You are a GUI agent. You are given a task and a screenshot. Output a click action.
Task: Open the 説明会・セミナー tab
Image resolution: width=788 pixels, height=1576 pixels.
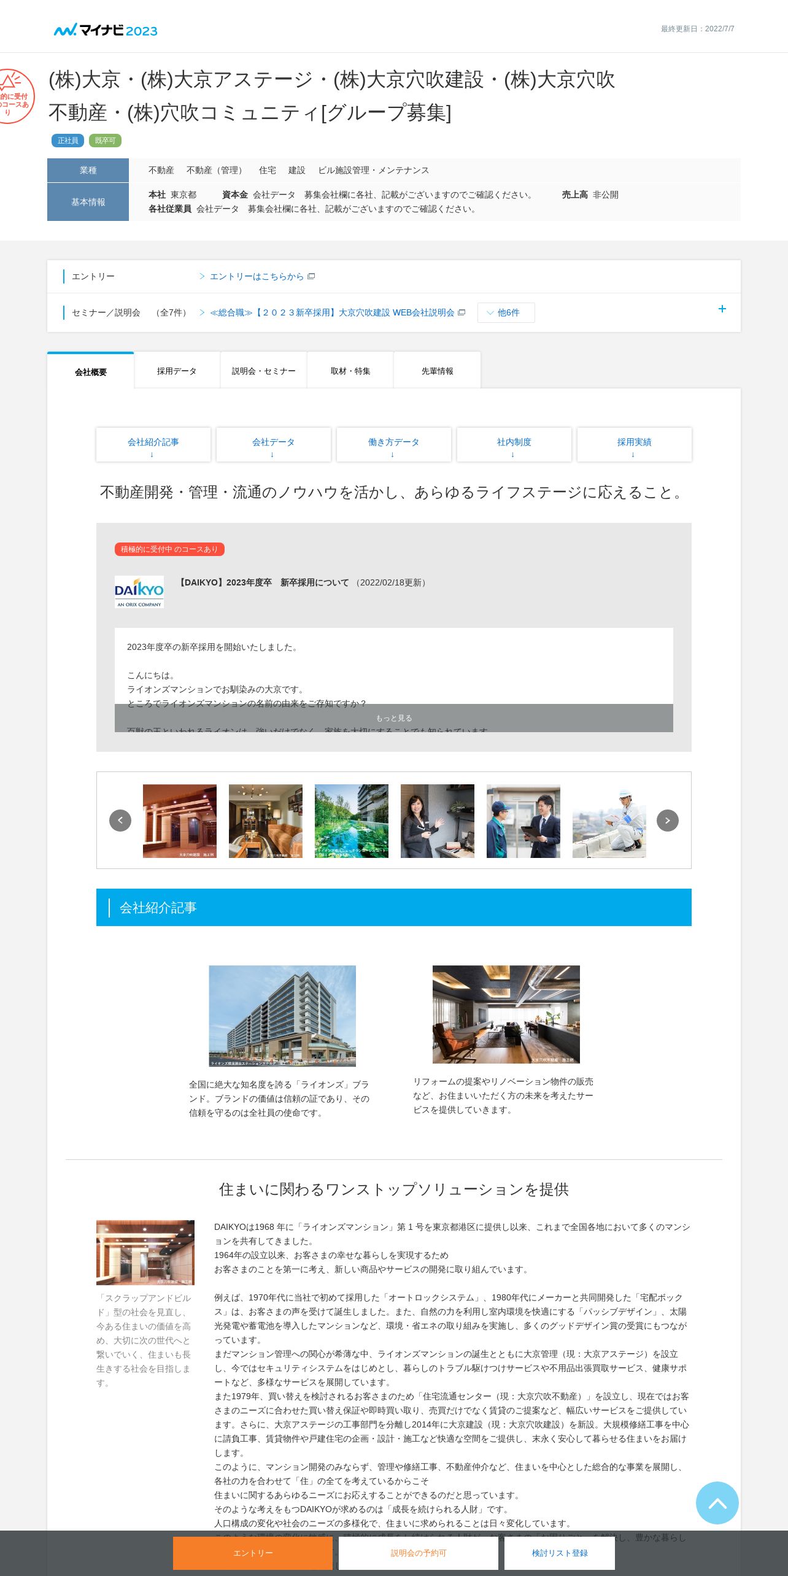pyautogui.click(x=264, y=371)
